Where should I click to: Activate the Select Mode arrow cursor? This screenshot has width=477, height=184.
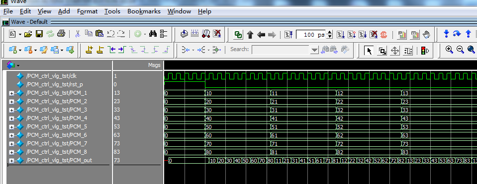coord(369,51)
